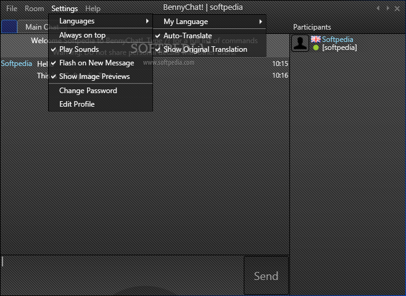Toggle Show Original Translation

point(209,49)
